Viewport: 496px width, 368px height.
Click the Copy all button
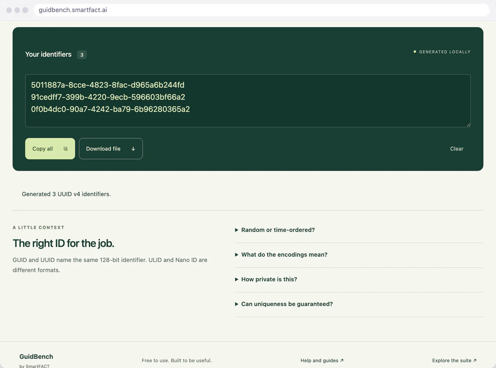pyautogui.click(x=50, y=149)
